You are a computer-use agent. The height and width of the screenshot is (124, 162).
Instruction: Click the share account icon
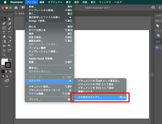(x=153, y=8)
